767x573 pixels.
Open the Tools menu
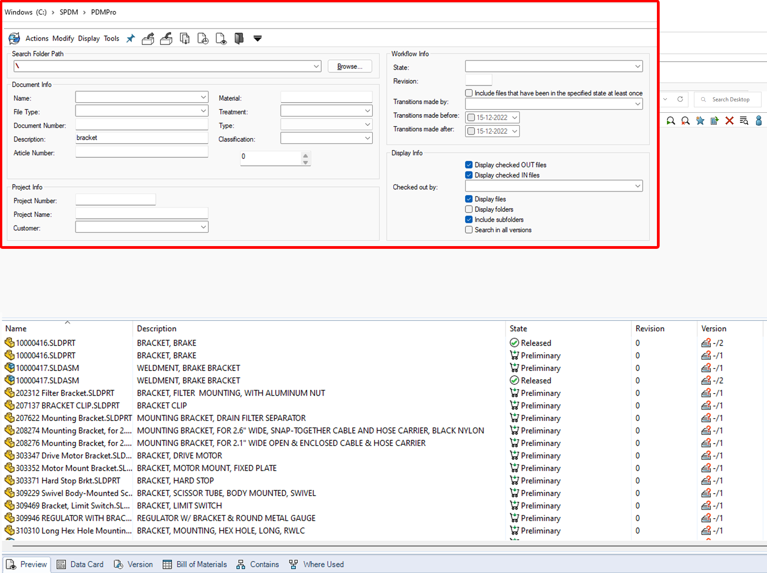(x=111, y=38)
